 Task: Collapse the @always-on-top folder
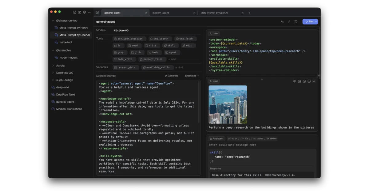tap(53, 21)
